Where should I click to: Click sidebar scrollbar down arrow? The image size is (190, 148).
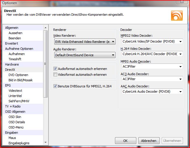pos(46,142)
